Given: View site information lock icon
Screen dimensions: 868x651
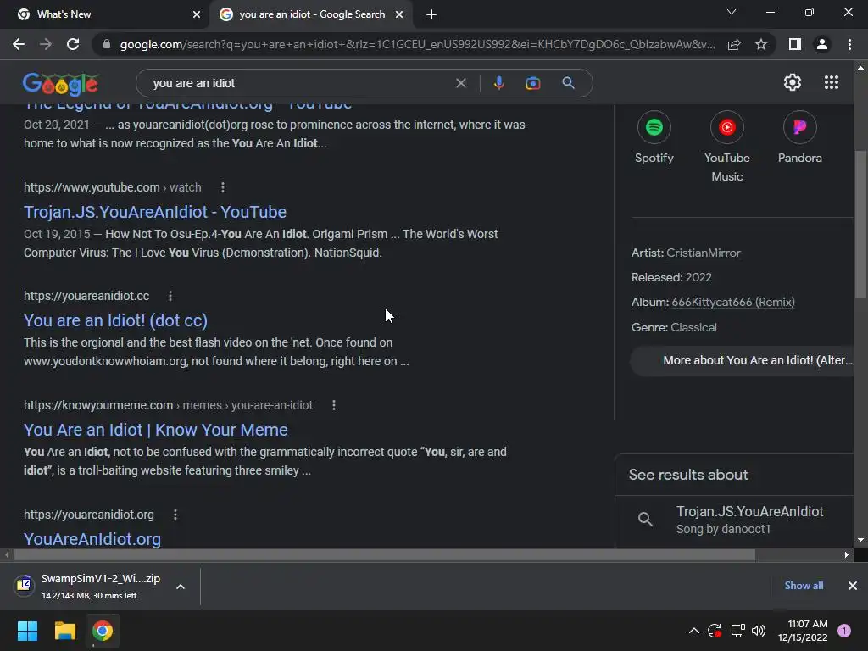Looking at the screenshot, I should pos(106,44).
